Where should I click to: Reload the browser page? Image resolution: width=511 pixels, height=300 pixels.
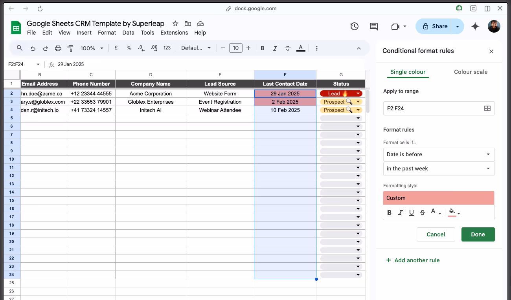[40, 8]
